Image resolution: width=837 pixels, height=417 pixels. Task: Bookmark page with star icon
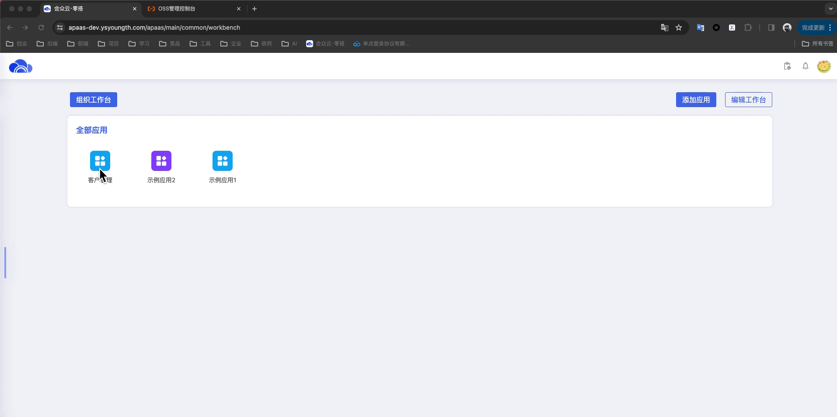tap(679, 28)
